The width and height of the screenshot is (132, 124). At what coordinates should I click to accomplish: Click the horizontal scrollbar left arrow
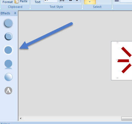(x=21, y=118)
